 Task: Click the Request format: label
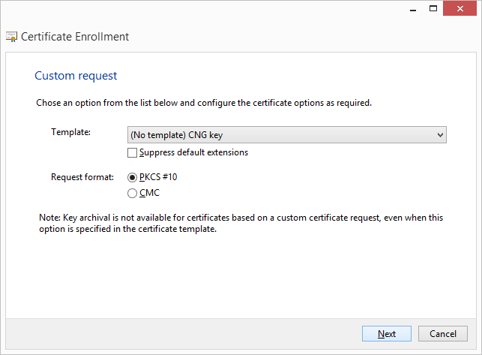click(82, 177)
